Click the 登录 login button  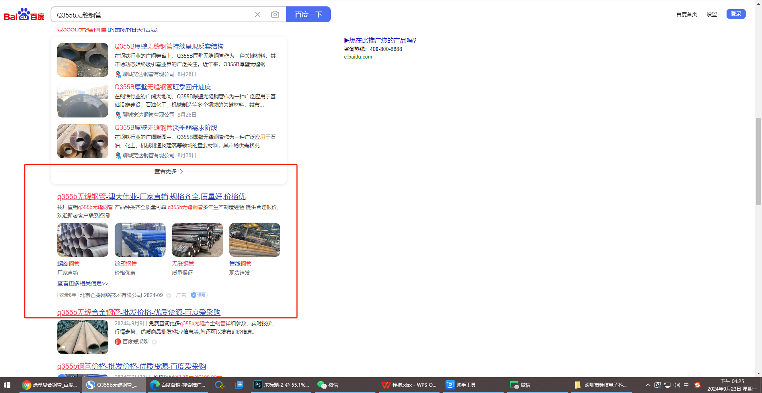(x=736, y=14)
